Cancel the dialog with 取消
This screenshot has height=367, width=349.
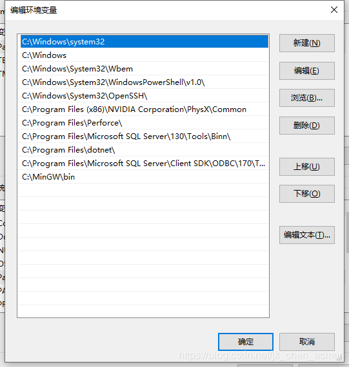click(x=307, y=342)
